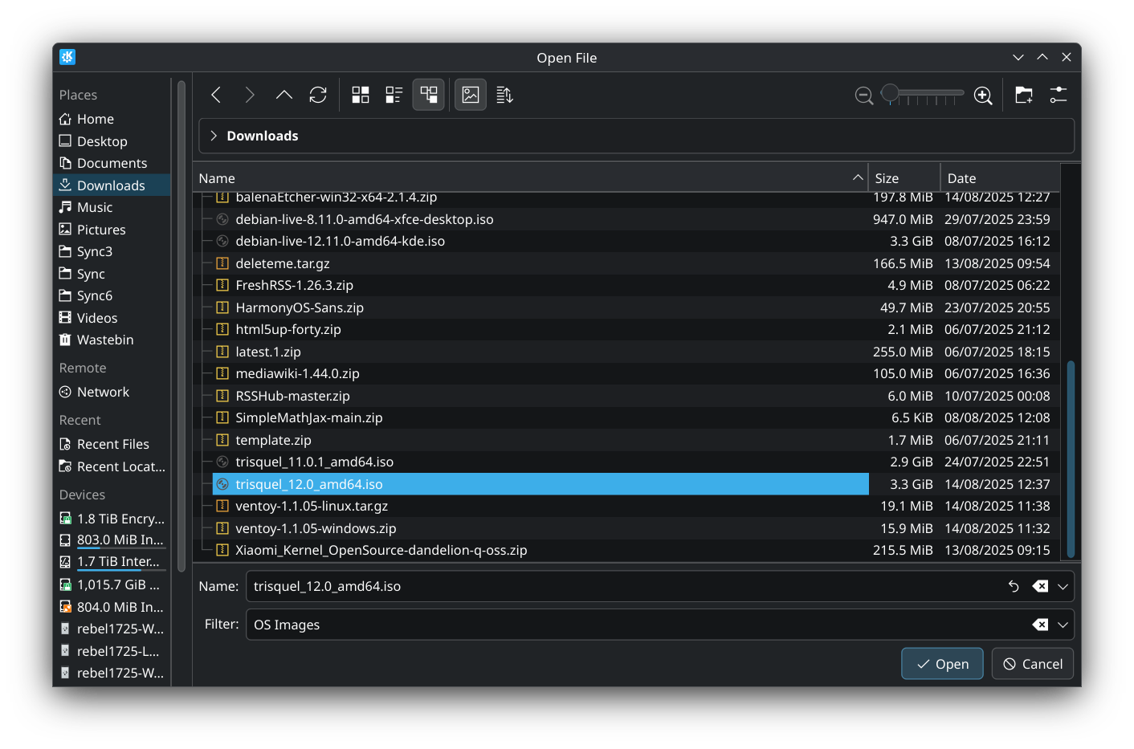Open Pictures in Places
Screen dimensions: 1134x749
(x=112, y=230)
